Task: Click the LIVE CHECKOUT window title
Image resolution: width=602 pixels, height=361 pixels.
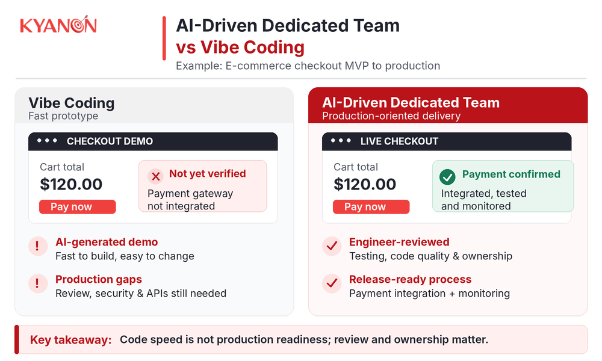Action: (x=399, y=141)
